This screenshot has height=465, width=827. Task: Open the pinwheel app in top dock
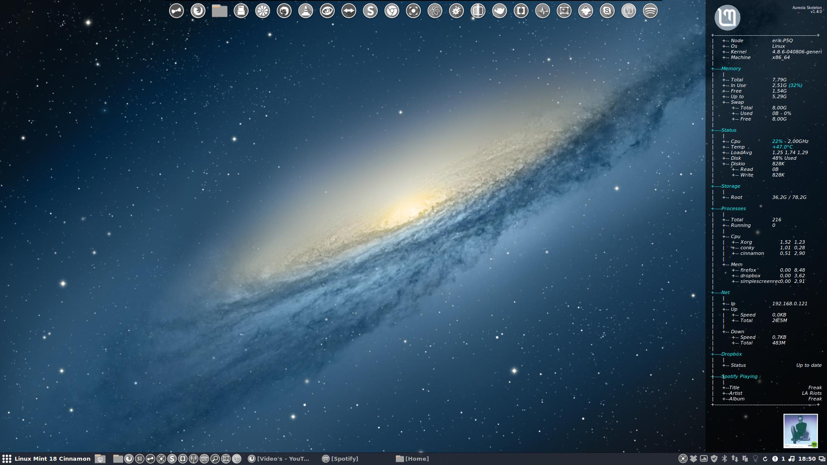(263, 11)
